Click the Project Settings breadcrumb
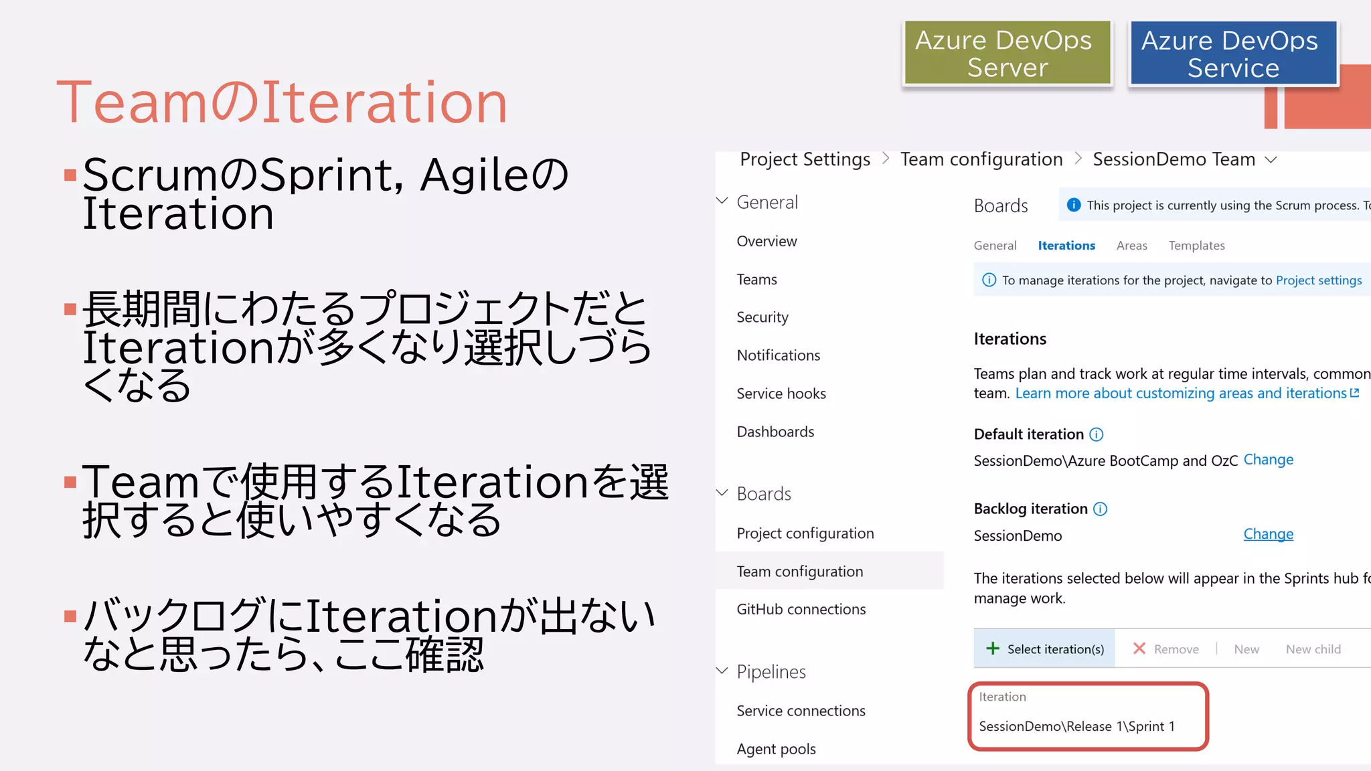The height and width of the screenshot is (771, 1371). 805,159
